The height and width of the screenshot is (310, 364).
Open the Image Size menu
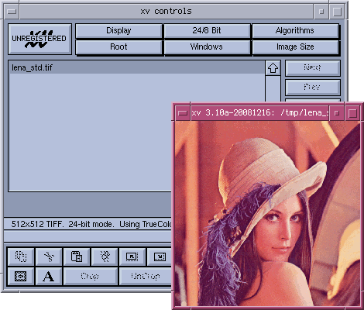pos(295,47)
